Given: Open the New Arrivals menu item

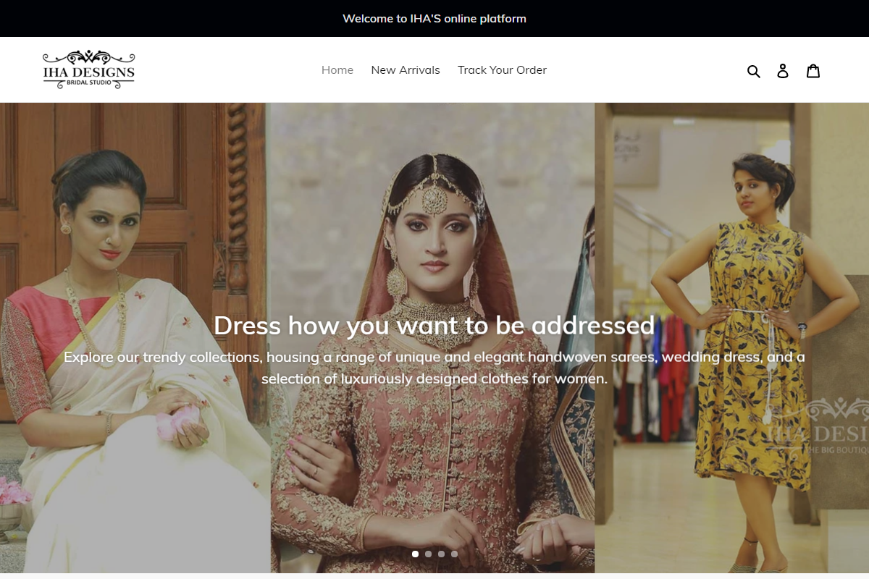Looking at the screenshot, I should pyautogui.click(x=406, y=70).
